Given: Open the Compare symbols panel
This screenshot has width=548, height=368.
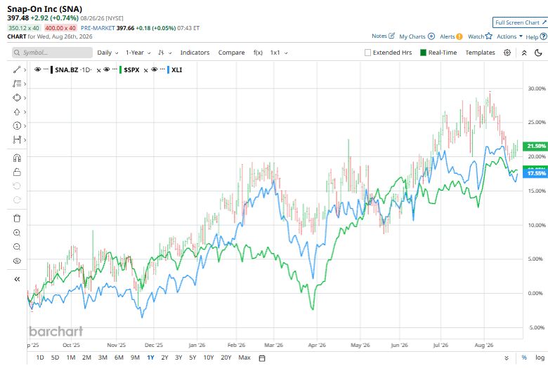Looking at the screenshot, I should click(x=231, y=53).
